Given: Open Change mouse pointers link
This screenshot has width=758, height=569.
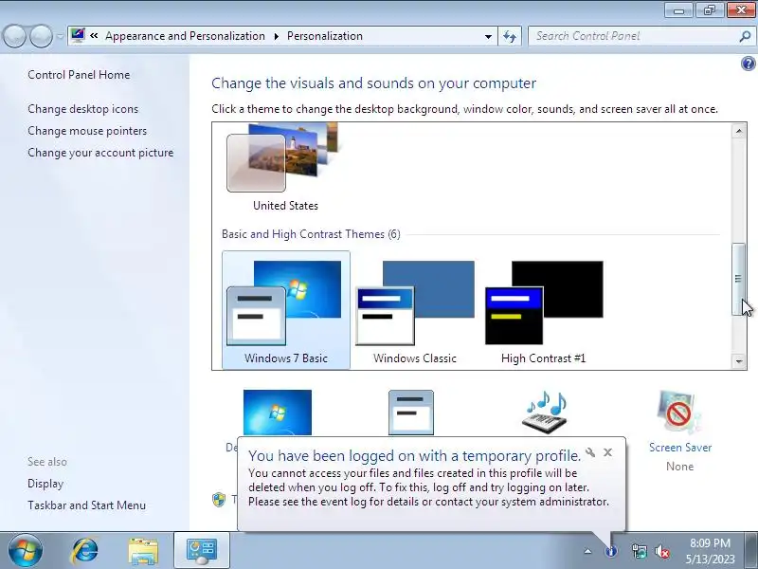Looking at the screenshot, I should [x=87, y=131].
